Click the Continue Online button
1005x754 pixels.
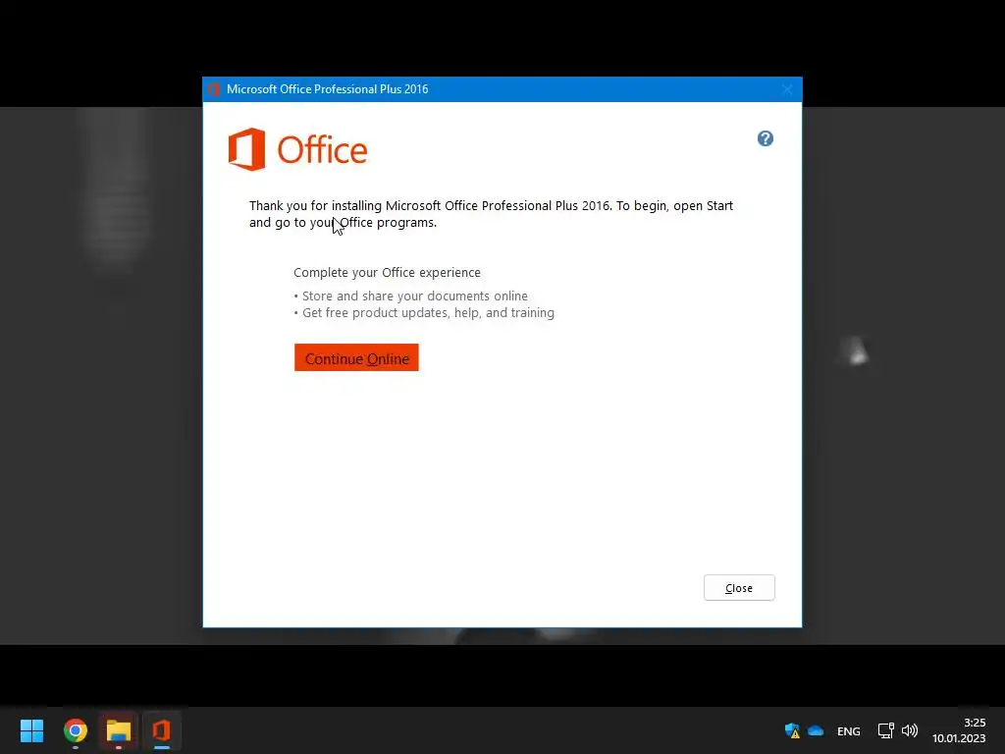[356, 357]
